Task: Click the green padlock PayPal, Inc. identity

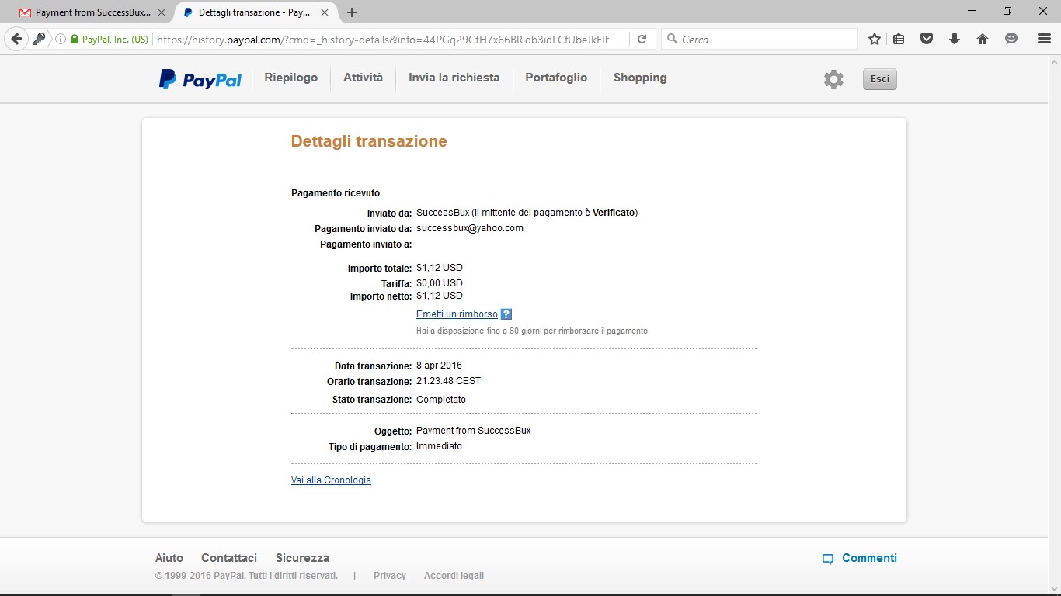Action: coord(110,39)
